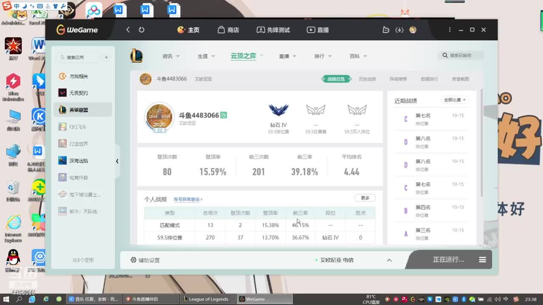The height and width of the screenshot is (305, 543).
Task: Open the 第四名 match record
Action: pyautogui.click(x=431, y=211)
